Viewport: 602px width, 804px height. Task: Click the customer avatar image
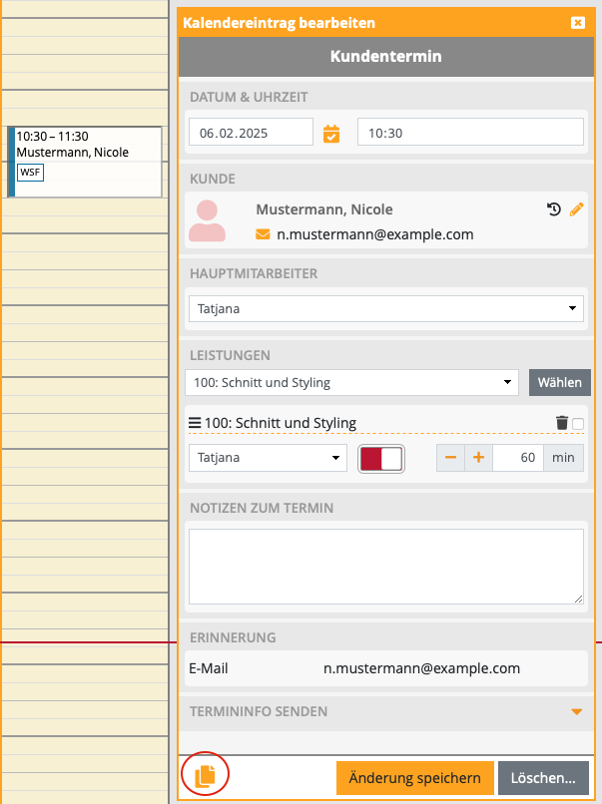tap(208, 221)
